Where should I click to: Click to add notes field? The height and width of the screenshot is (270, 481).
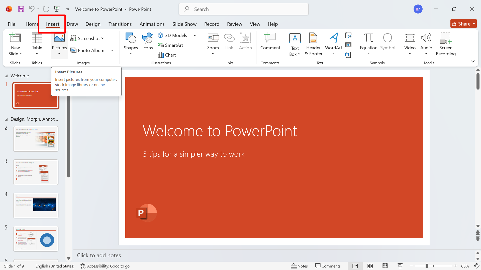pos(274,255)
